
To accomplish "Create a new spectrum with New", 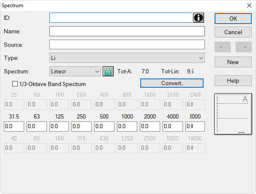I will [x=233, y=62].
